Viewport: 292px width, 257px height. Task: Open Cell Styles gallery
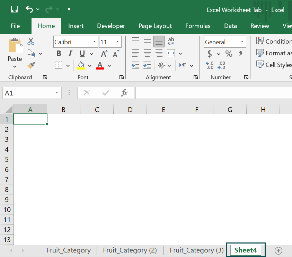click(x=274, y=65)
